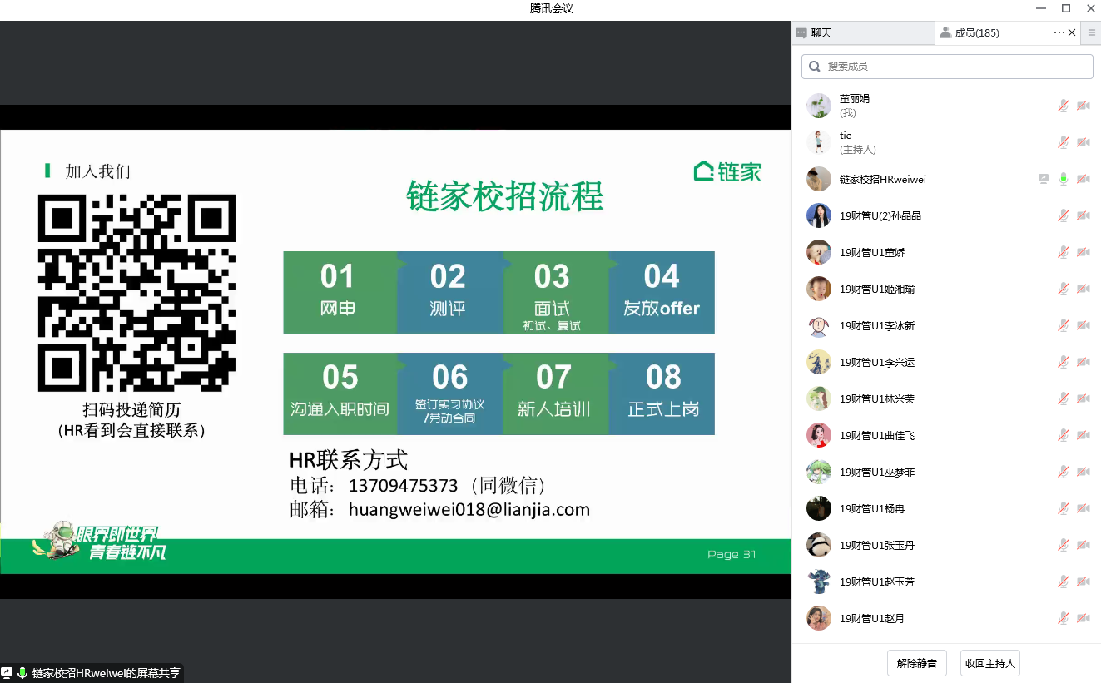
Task: Click 19财管U1曲佳飞's disabled camera icon
Action: tap(1084, 435)
